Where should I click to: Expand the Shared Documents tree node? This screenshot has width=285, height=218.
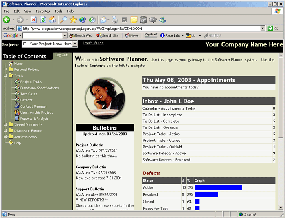5,124
